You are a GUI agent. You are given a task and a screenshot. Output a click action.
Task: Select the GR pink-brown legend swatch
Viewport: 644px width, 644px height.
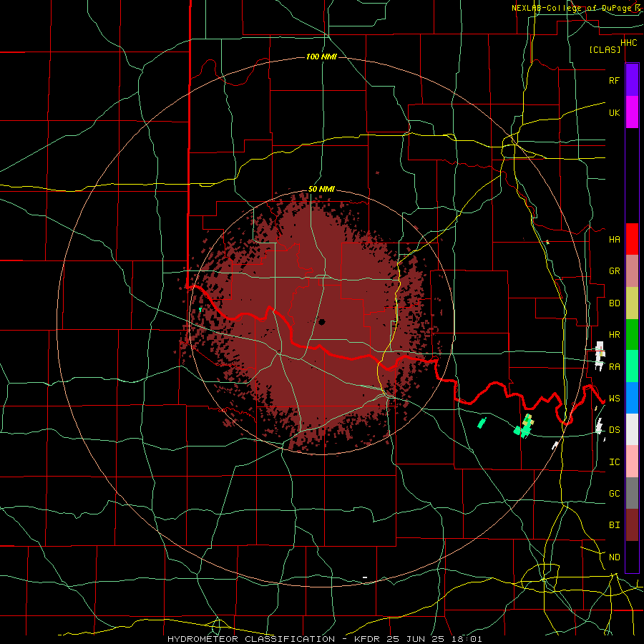pyautogui.click(x=632, y=271)
